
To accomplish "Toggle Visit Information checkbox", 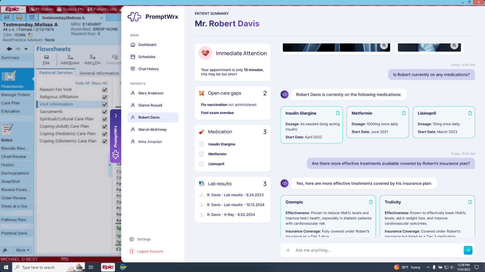I will (x=105, y=105).
